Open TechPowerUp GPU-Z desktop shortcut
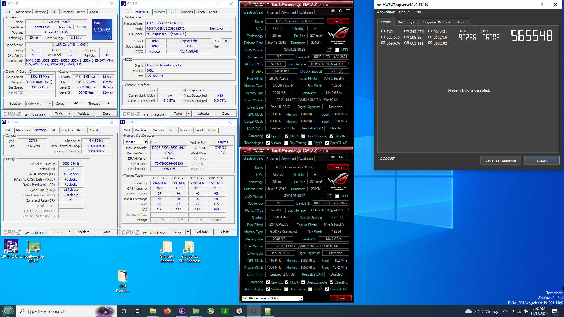 coord(33,251)
